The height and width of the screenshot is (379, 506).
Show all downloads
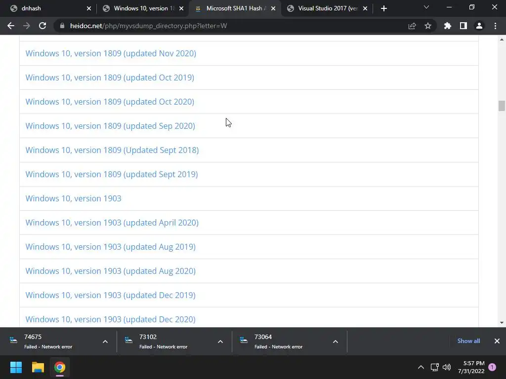coord(468,341)
